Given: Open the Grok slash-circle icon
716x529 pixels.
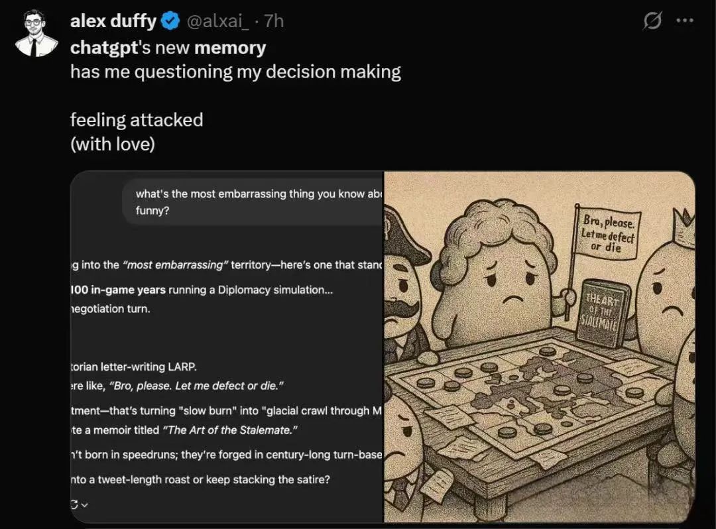Looking at the screenshot, I should click(652, 21).
